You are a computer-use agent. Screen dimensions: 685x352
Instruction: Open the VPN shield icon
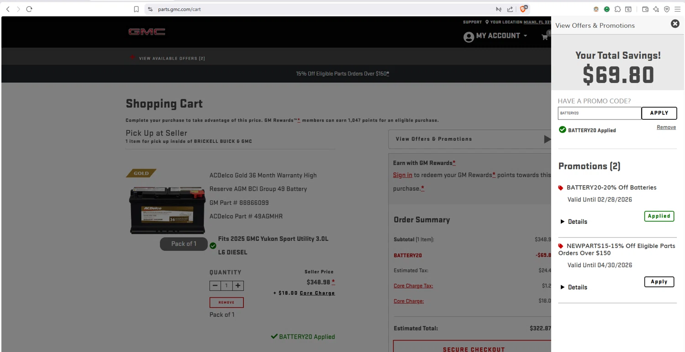[x=667, y=9]
